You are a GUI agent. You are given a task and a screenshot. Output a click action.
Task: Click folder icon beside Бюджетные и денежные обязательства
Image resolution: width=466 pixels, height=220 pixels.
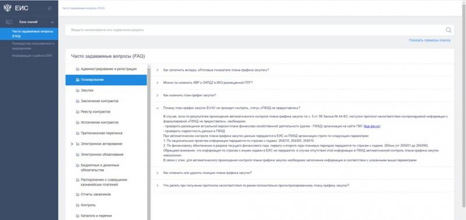pyautogui.click(x=77, y=165)
